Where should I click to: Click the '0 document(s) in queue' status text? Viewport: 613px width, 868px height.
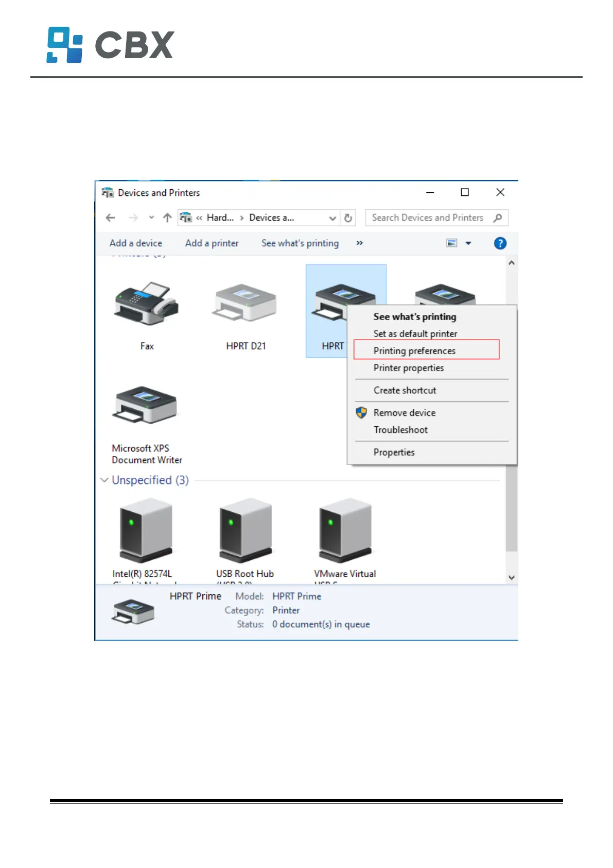321,624
